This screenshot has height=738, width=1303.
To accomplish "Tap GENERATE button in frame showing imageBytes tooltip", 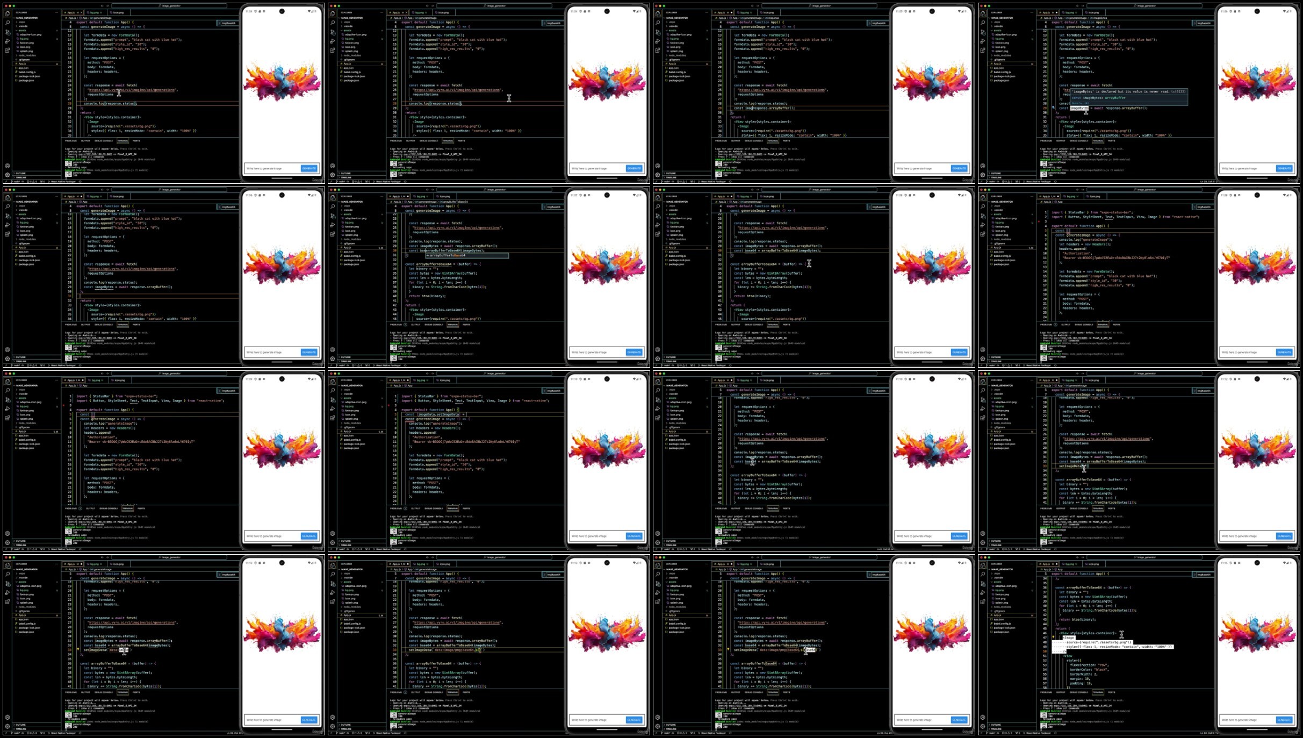I will 1284,168.
